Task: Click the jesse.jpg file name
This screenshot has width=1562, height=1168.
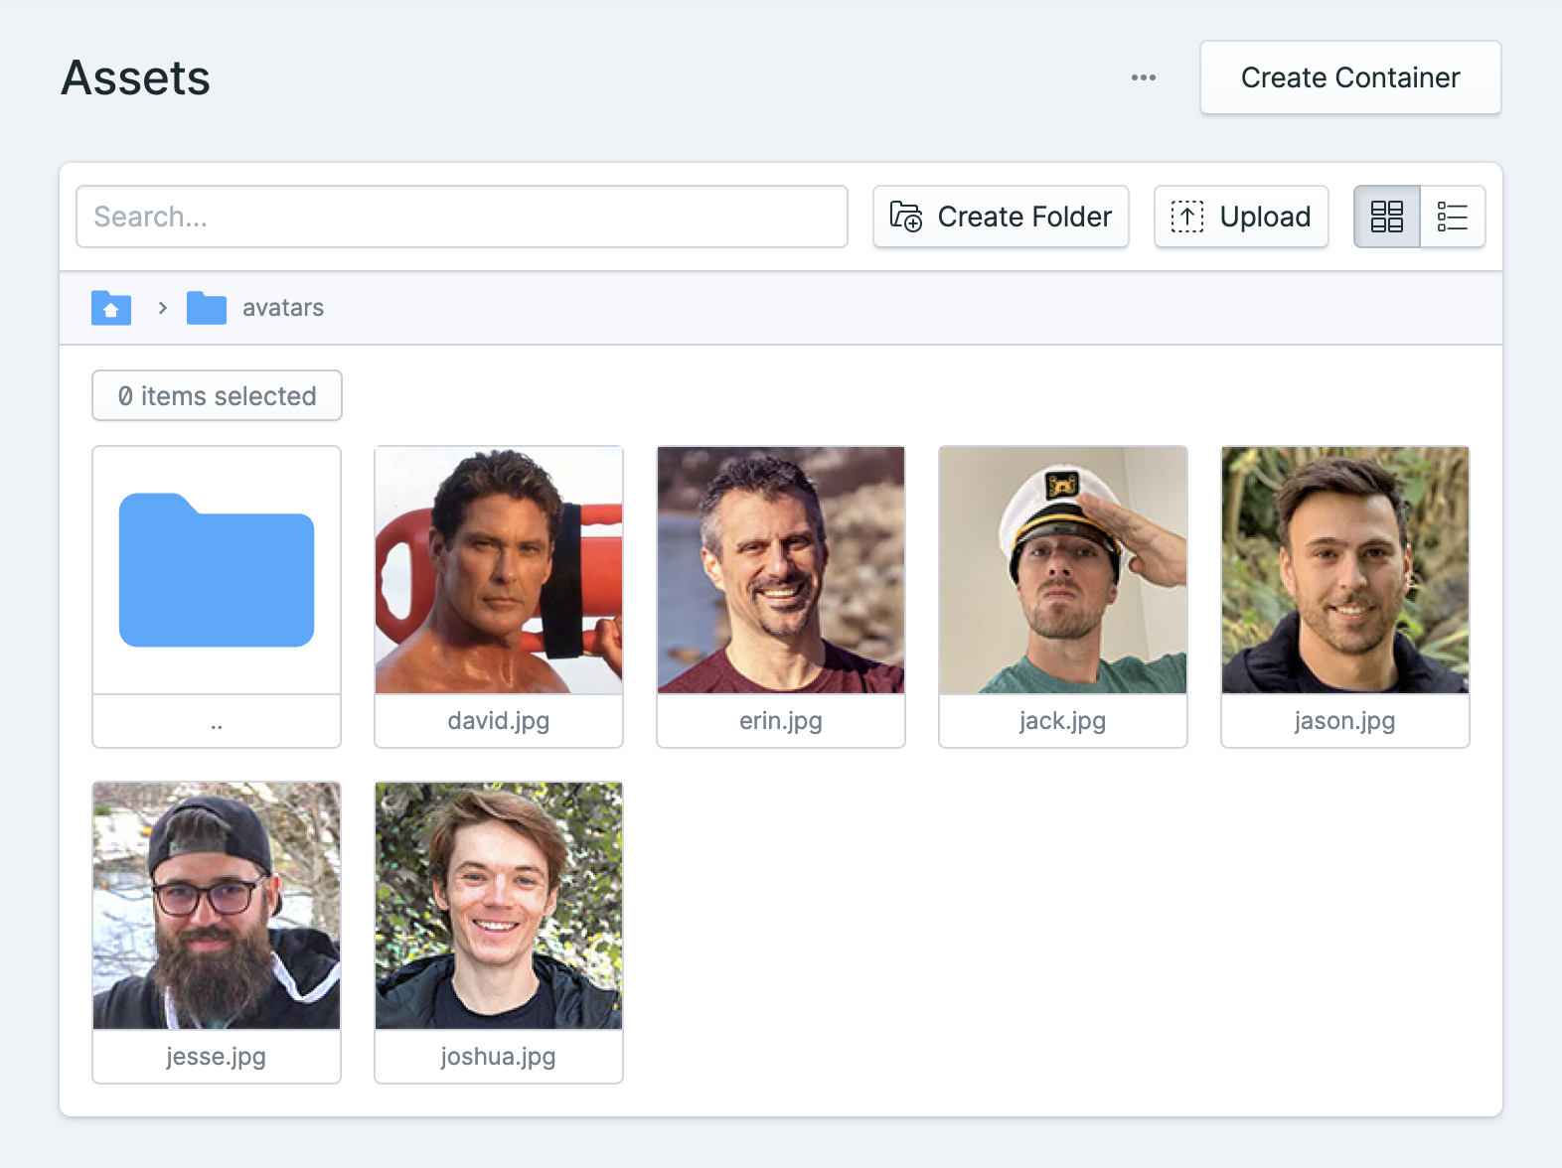Action: point(217,1057)
